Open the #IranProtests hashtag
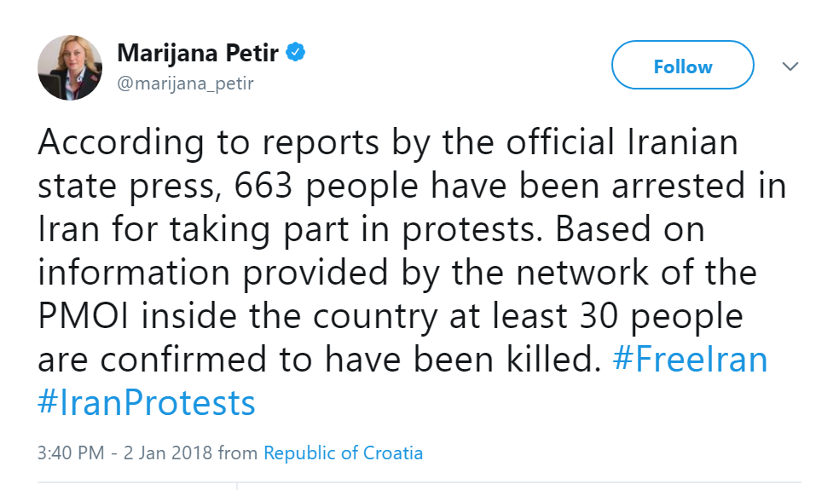The height and width of the screenshot is (490, 839). coord(147,402)
